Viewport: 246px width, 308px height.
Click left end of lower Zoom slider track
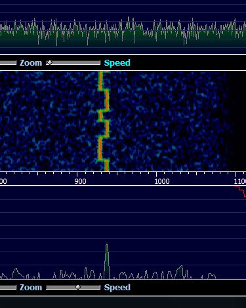click(48, 287)
